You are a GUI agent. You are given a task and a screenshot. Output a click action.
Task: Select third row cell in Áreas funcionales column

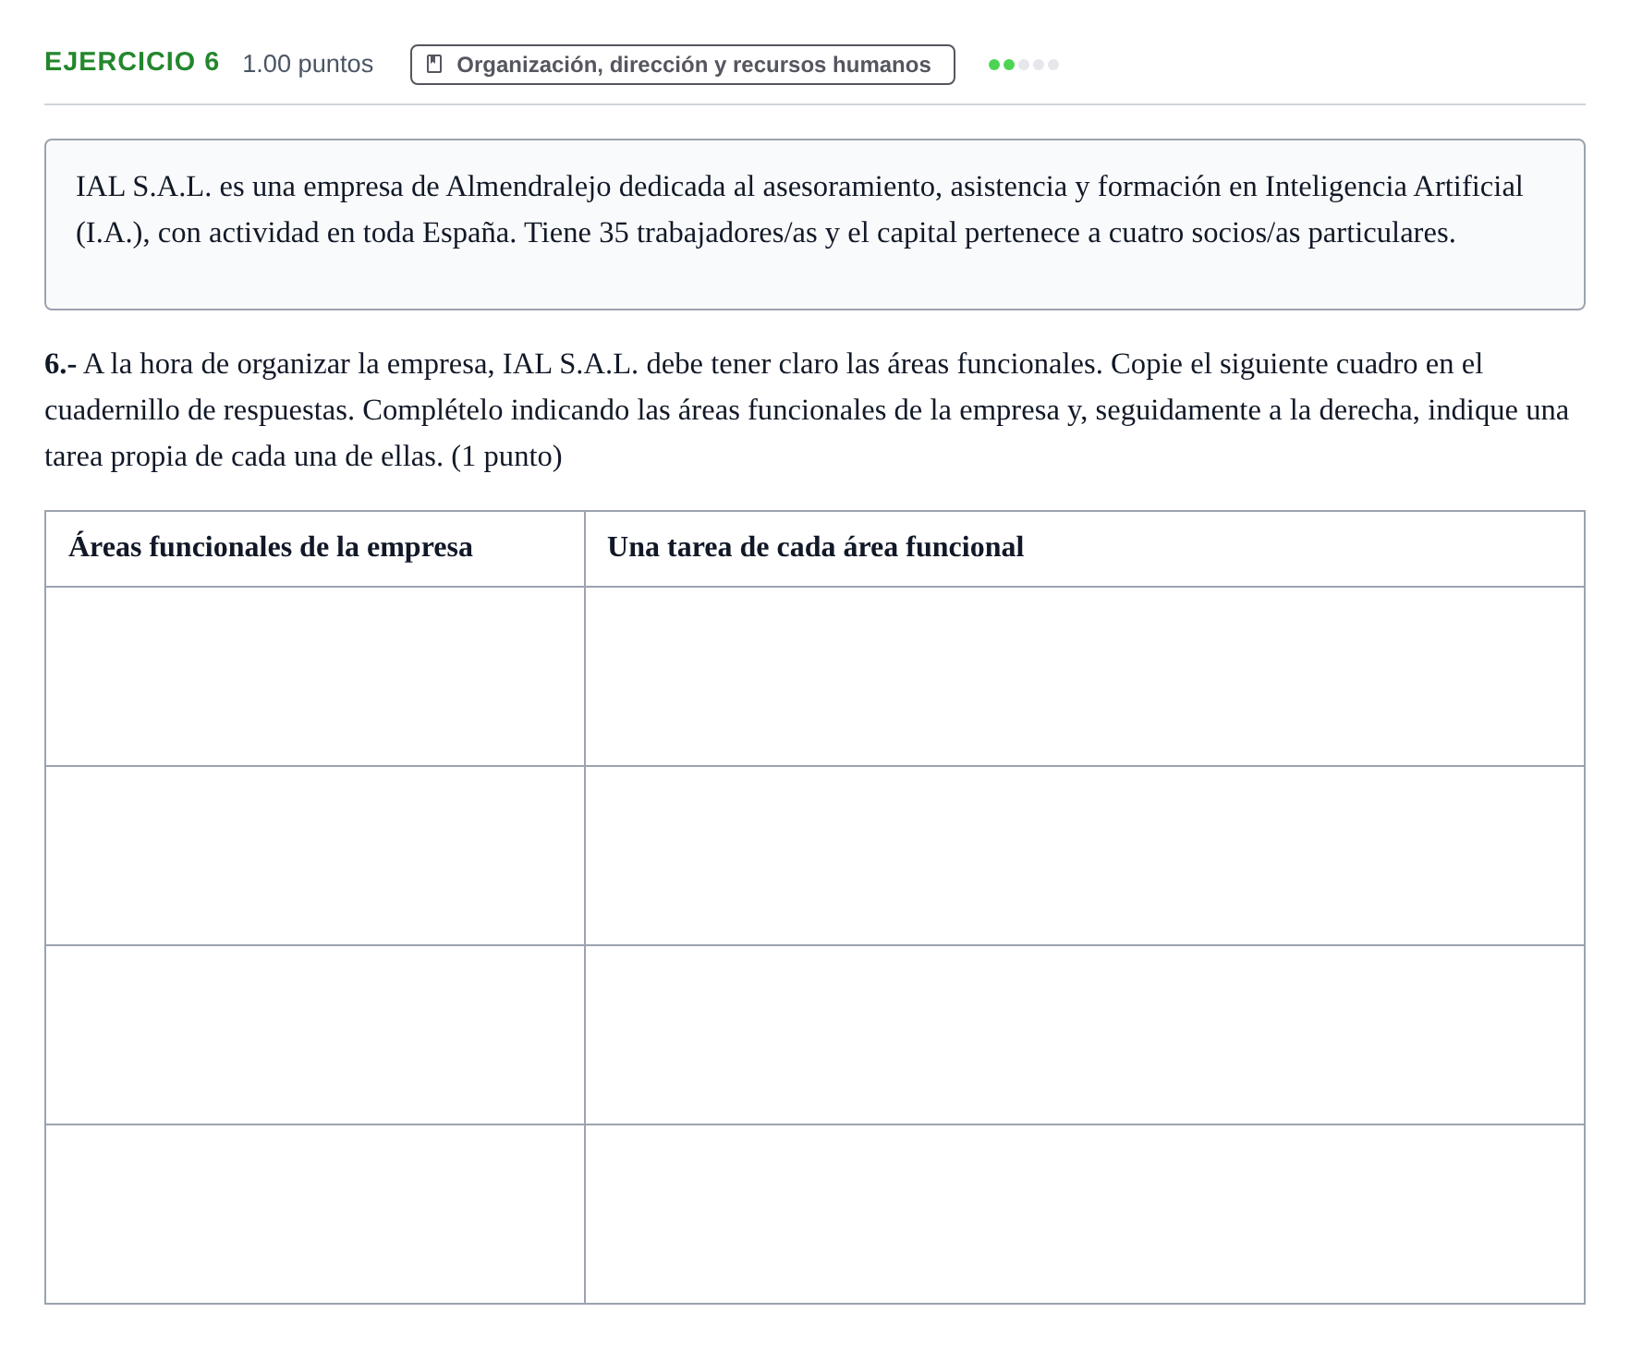tap(315, 1035)
